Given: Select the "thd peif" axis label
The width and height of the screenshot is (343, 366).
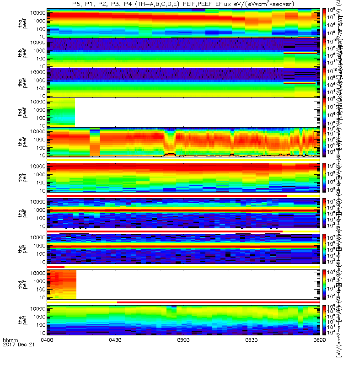Looking at the screenshot, I should click(x=22, y=285).
